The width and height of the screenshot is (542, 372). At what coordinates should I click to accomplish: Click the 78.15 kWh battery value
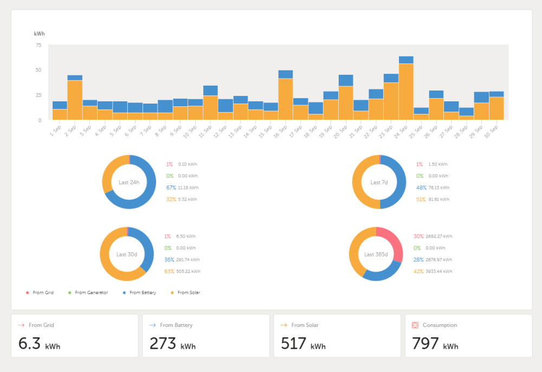[x=438, y=188]
